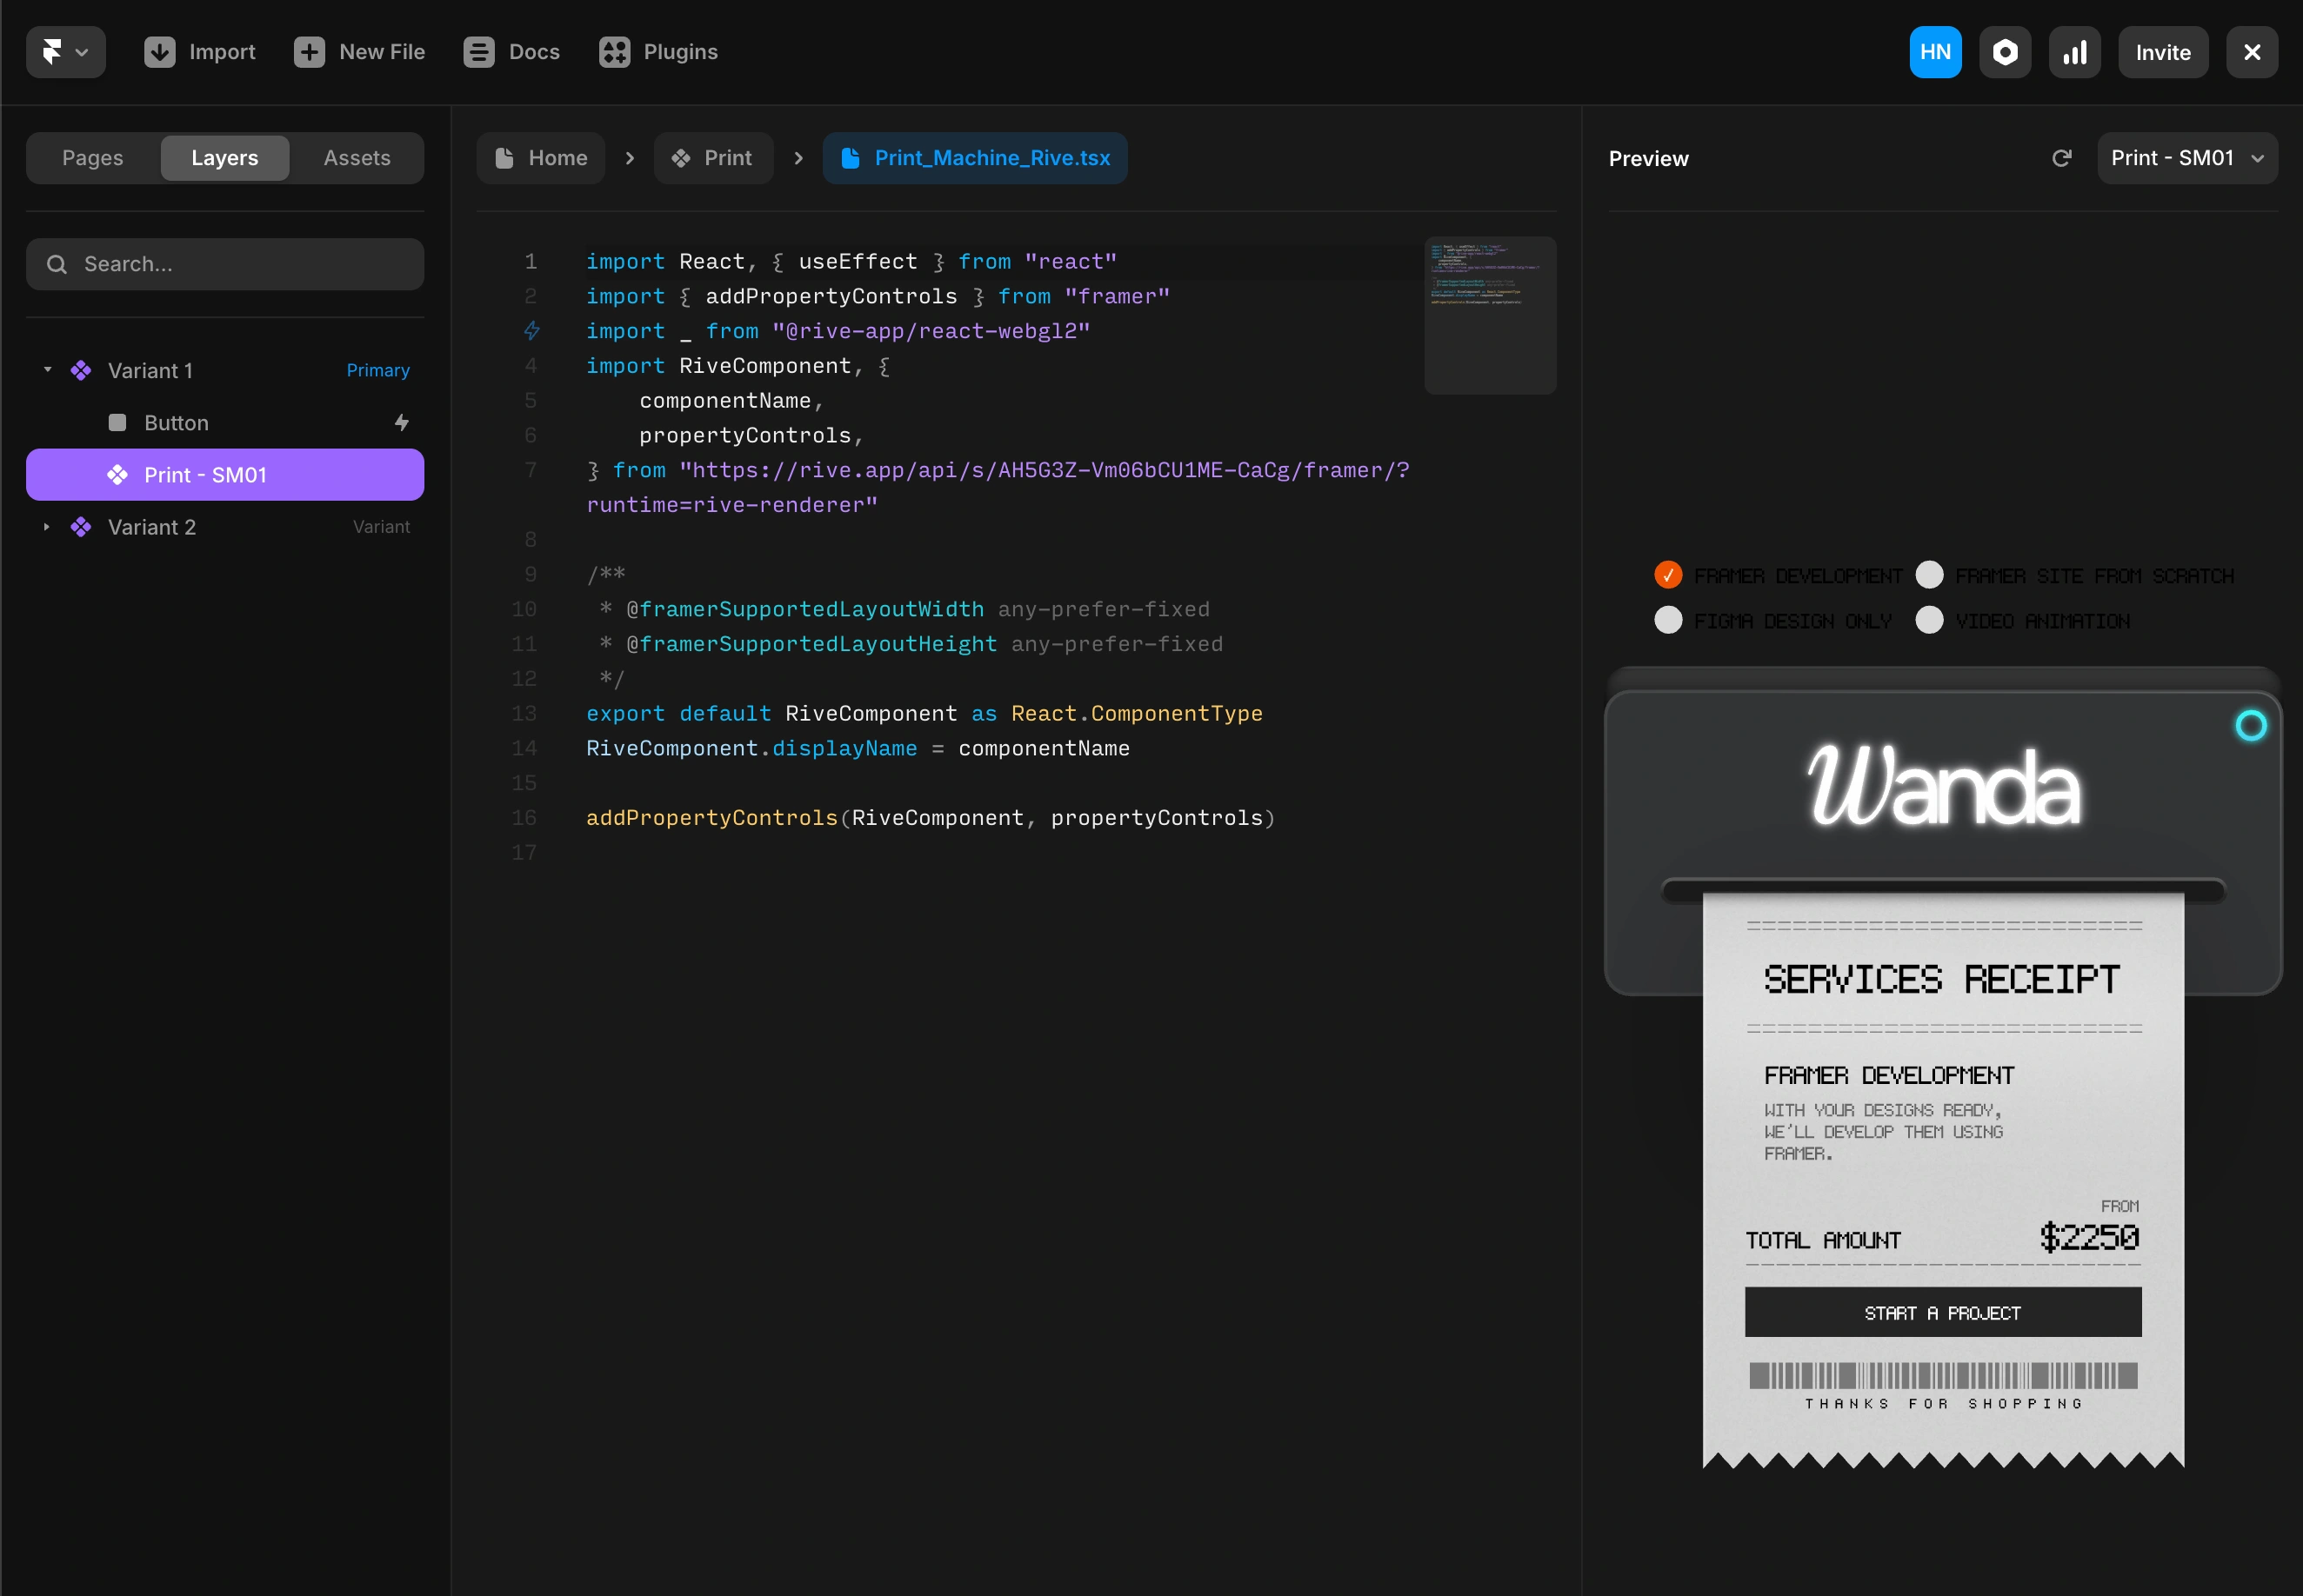The height and width of the screenshot is (1596, 2303).
Task: Open the analytics bar chart icon
Action: (2075, 52)
